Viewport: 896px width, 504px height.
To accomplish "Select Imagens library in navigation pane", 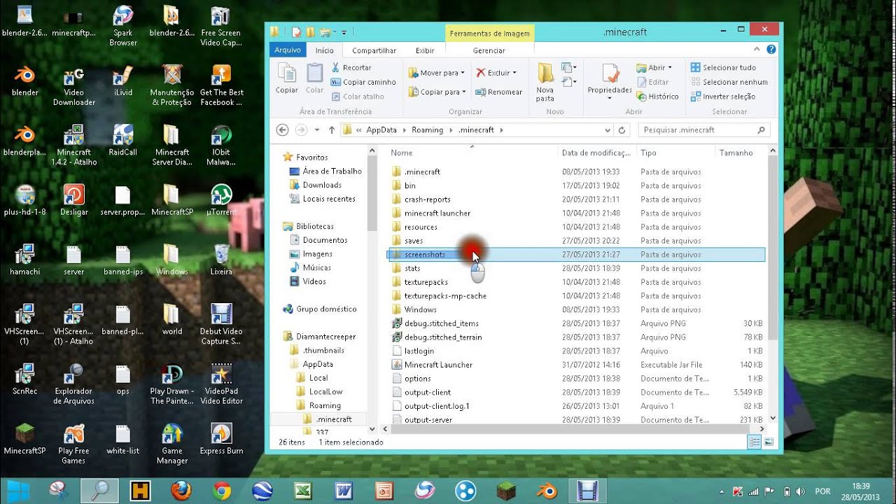I will click(x=317, y=254).
